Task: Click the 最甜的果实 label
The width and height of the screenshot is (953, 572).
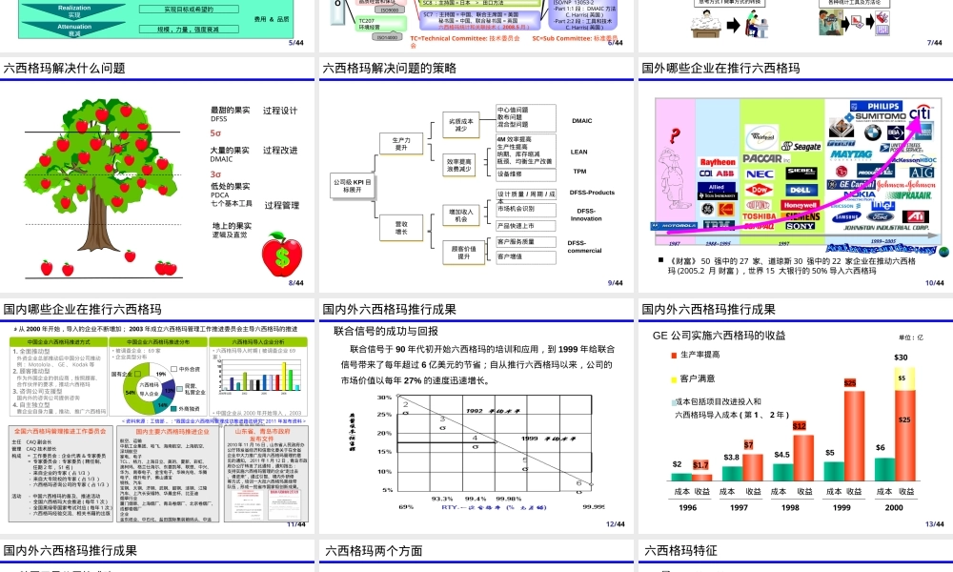Action: [230, 110]
